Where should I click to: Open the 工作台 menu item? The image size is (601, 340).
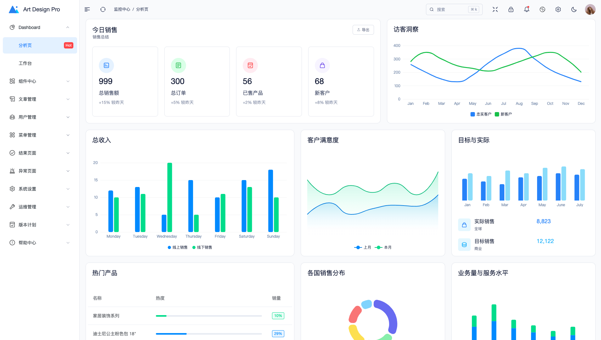[x=40, y=63]
